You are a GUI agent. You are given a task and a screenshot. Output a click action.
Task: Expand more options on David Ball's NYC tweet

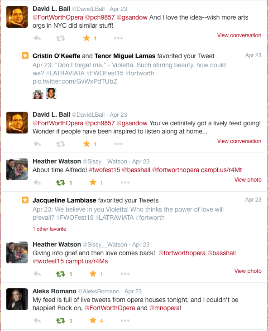coord(118,38)
